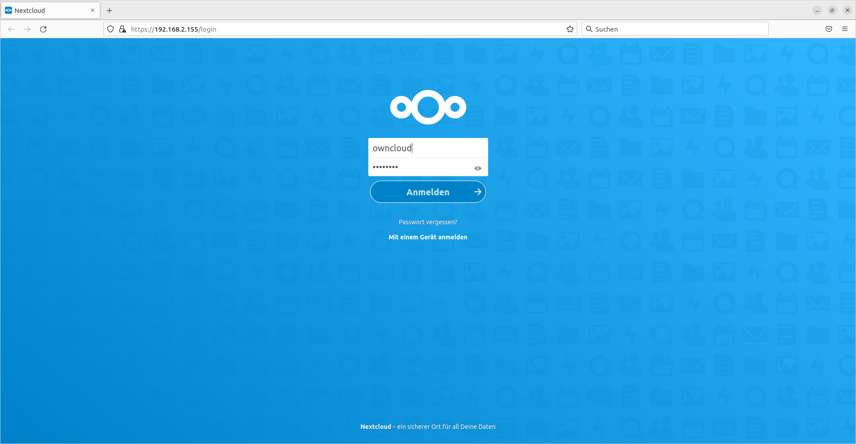
Task: Open the tracking protection shield icon
Action: click(x=110, y=29)
